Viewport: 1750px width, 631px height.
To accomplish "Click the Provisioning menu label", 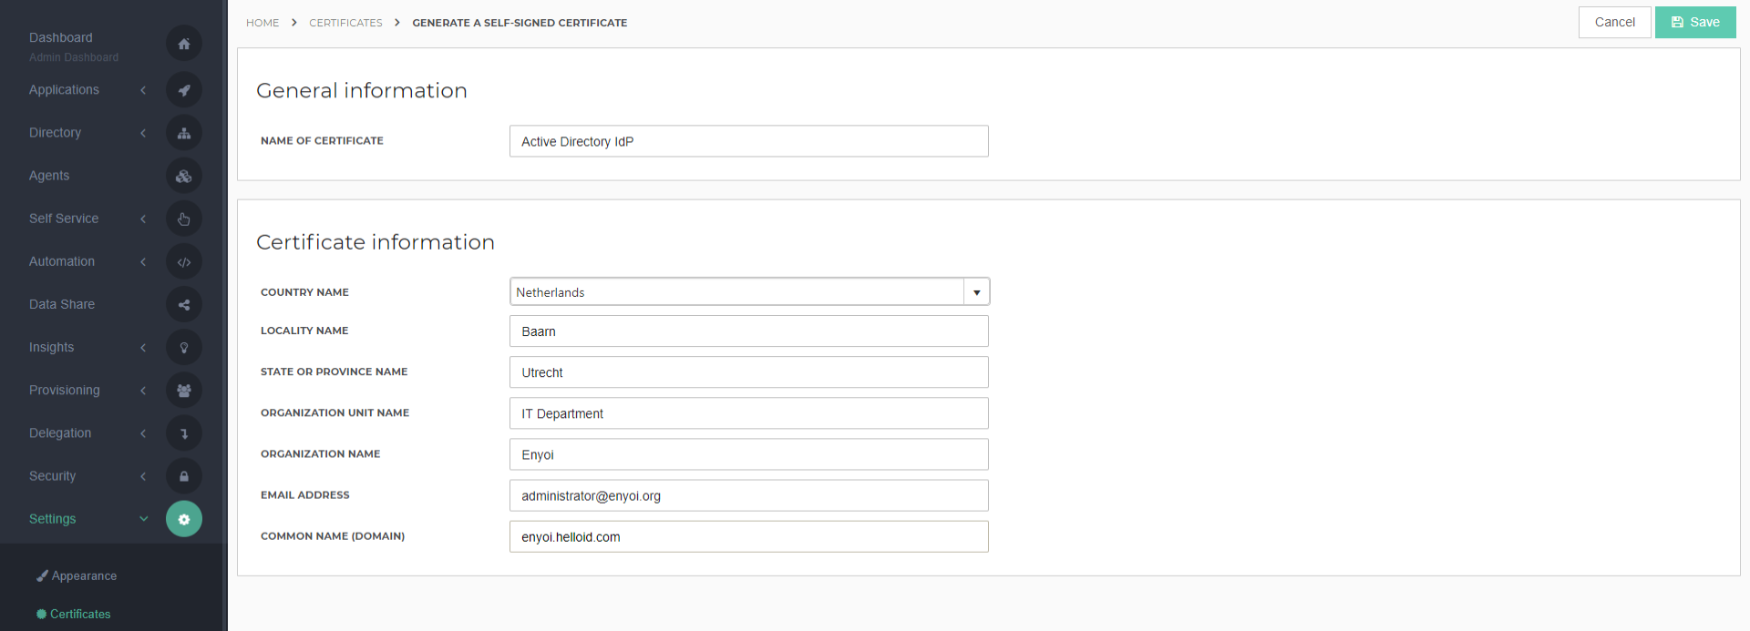I will pyautogui.click(x=65, y=391).
